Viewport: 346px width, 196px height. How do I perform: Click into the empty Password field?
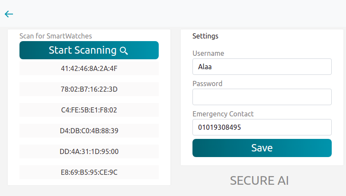click(x=262, y=97)
